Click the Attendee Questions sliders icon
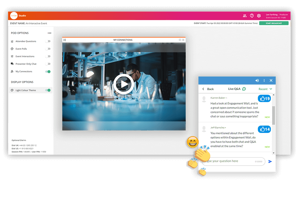This screenshot has width=299, height=201. [12, 41]
